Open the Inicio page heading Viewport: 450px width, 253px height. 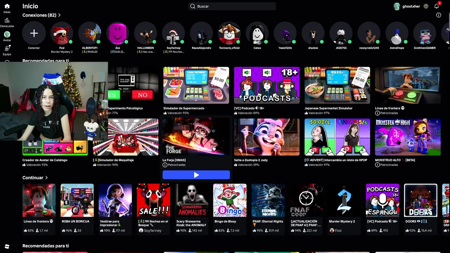click(30, 6)
